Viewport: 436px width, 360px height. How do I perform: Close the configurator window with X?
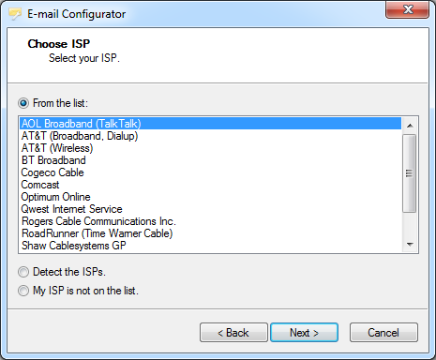tap(408, 9)
